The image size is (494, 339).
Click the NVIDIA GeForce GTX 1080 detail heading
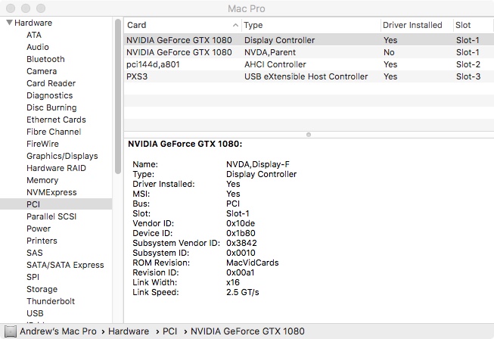click(x=185, y=144)
